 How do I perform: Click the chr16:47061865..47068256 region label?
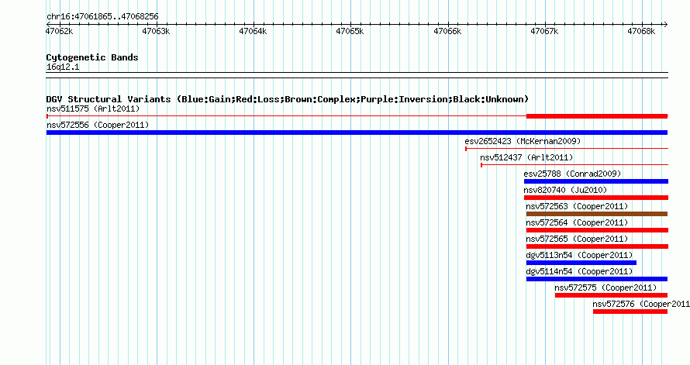102,17
